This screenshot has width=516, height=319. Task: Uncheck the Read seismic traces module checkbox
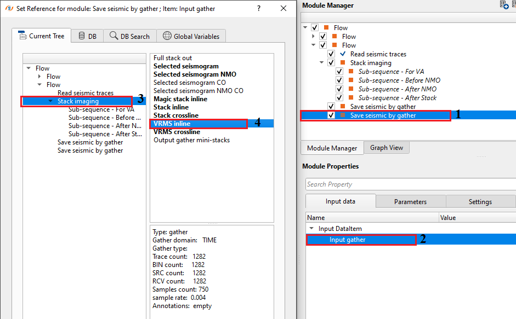[x=331, y=54]
